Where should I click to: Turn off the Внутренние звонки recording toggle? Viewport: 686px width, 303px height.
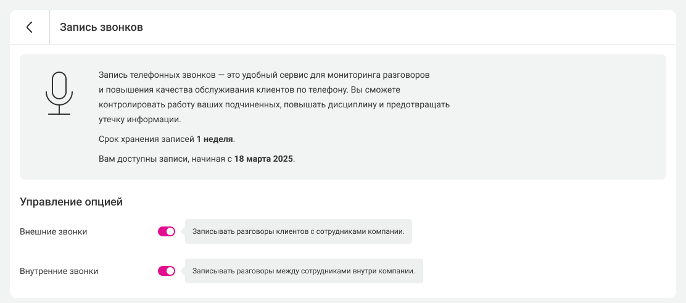click(167, 270)
